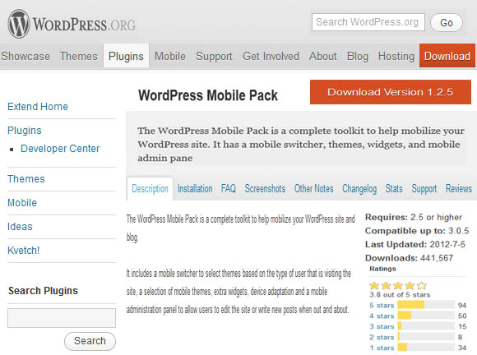Open the Mobile top navigation item
477x355 pixels.
tap(170, 56)
